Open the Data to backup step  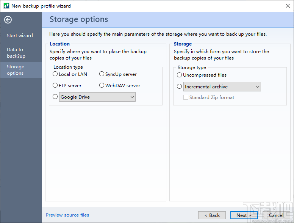[x=16, y=53]
